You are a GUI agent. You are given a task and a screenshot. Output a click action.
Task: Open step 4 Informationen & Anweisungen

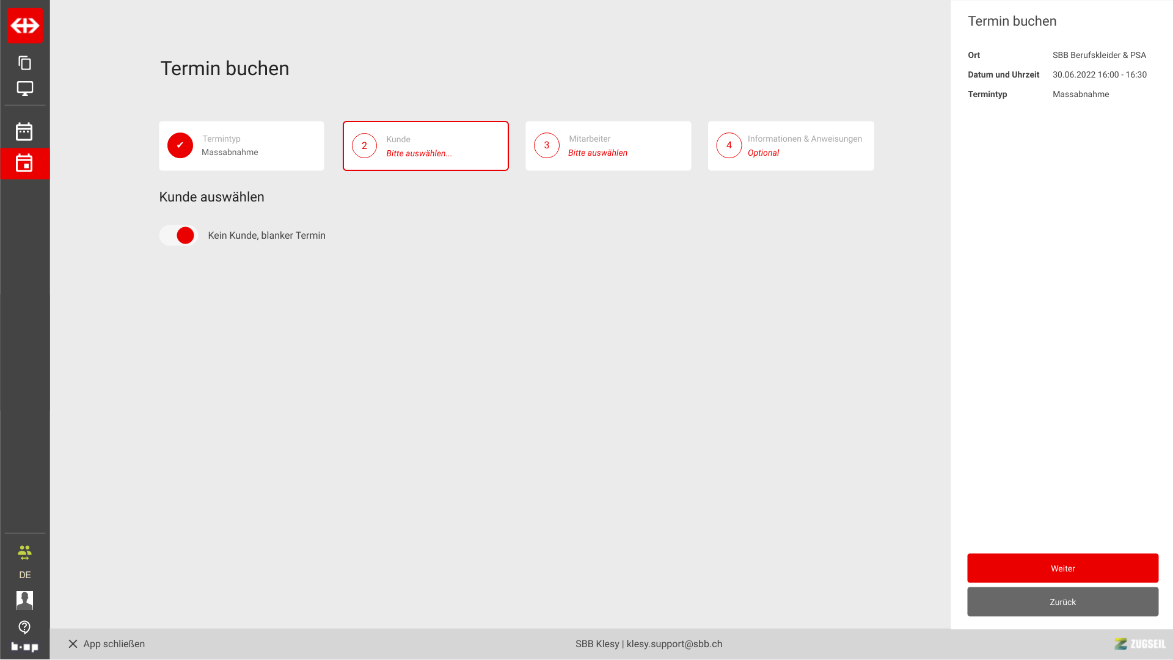point(791,146)
